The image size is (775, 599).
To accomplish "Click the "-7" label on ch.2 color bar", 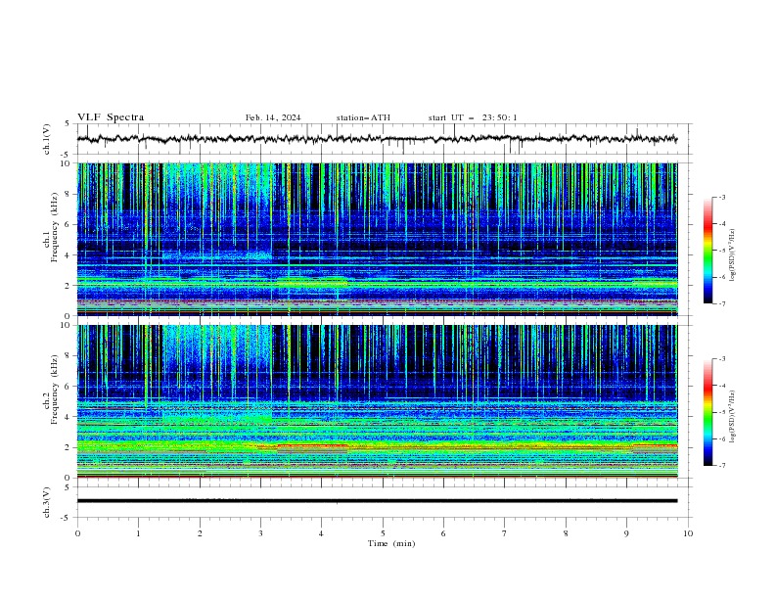I will click(x=721, y=465).
